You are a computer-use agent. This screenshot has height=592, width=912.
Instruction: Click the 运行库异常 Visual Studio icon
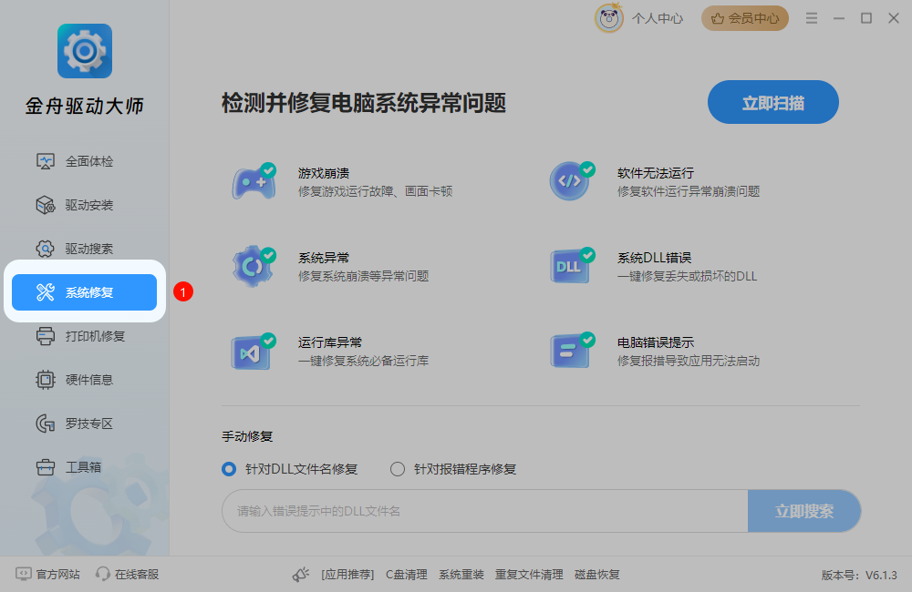click(254, 351)
